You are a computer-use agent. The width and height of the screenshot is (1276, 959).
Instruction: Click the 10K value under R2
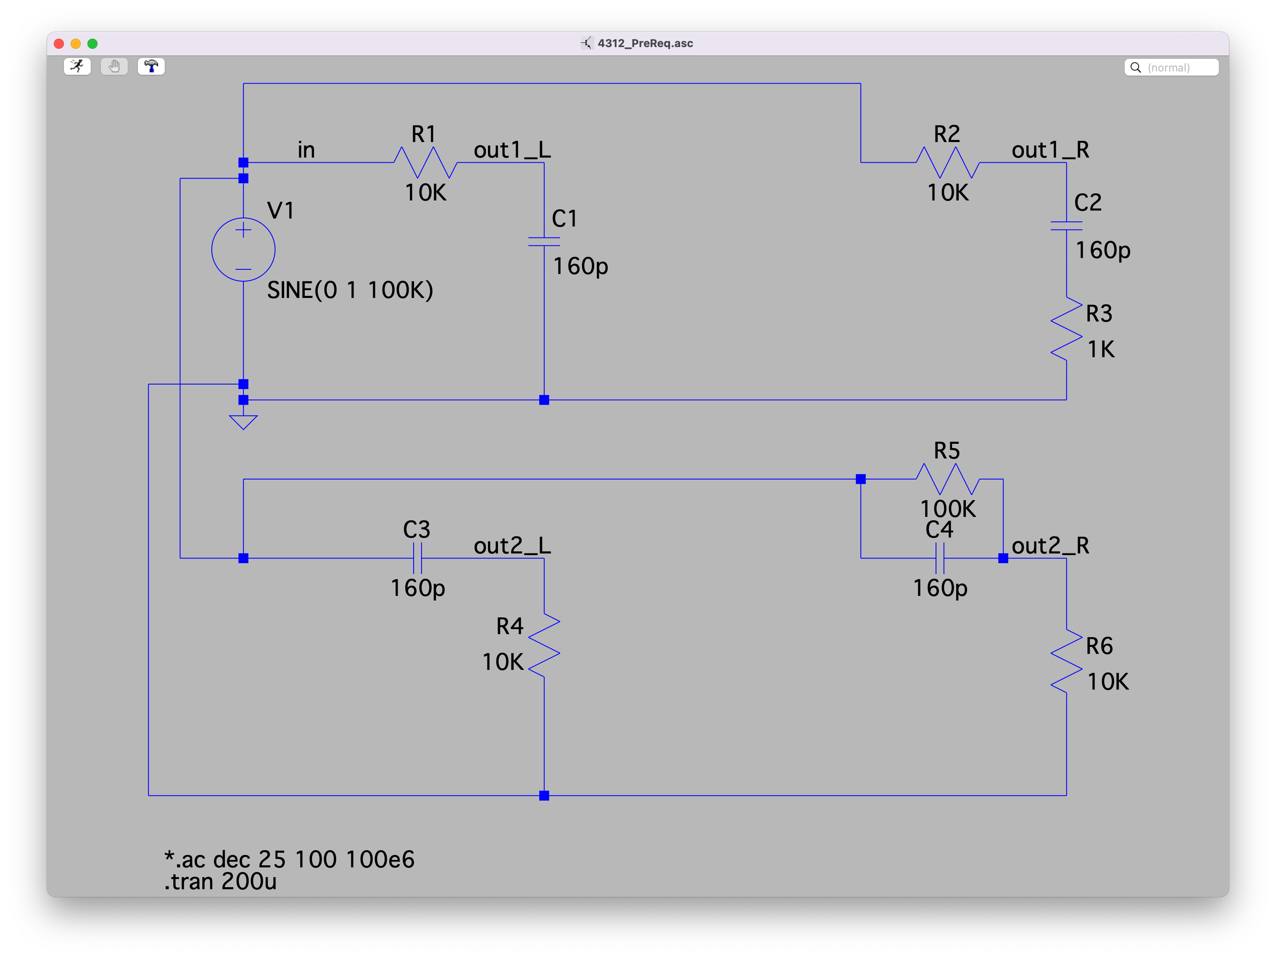(948, 192)
